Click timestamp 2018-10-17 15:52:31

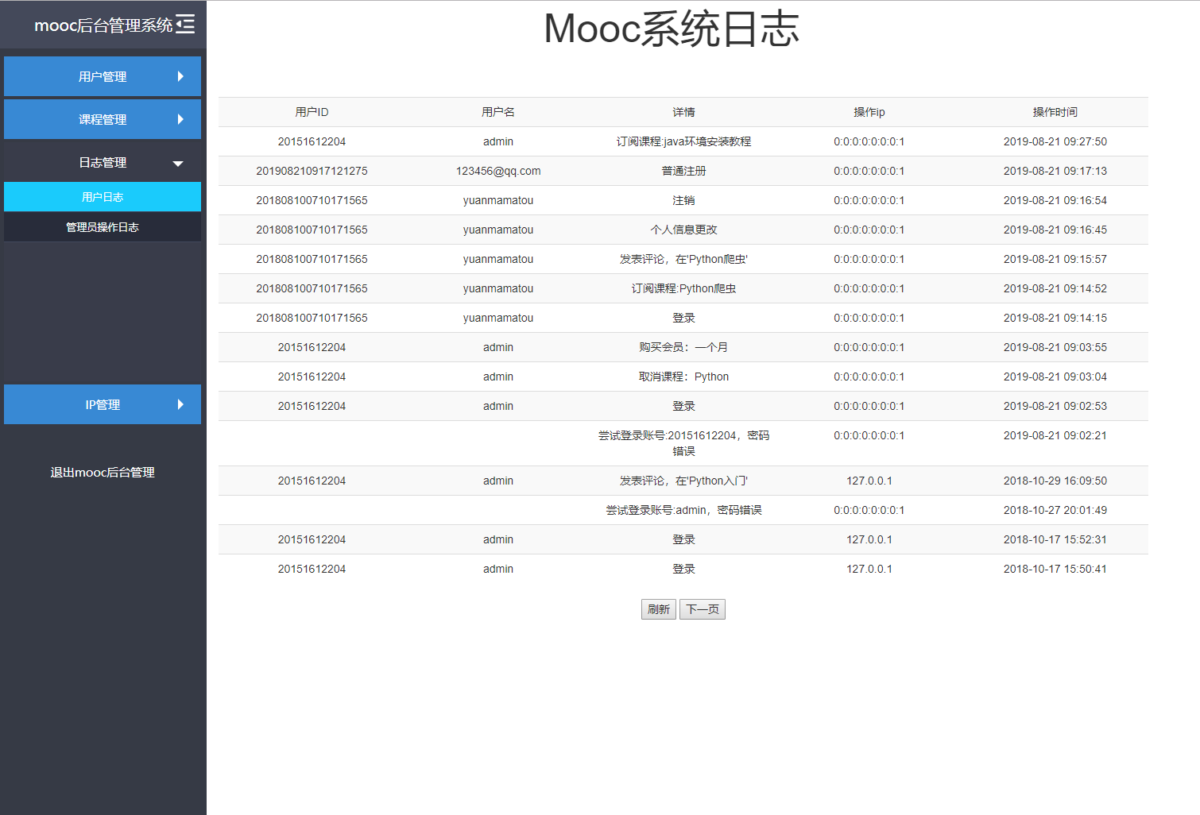pos(1055,539)
